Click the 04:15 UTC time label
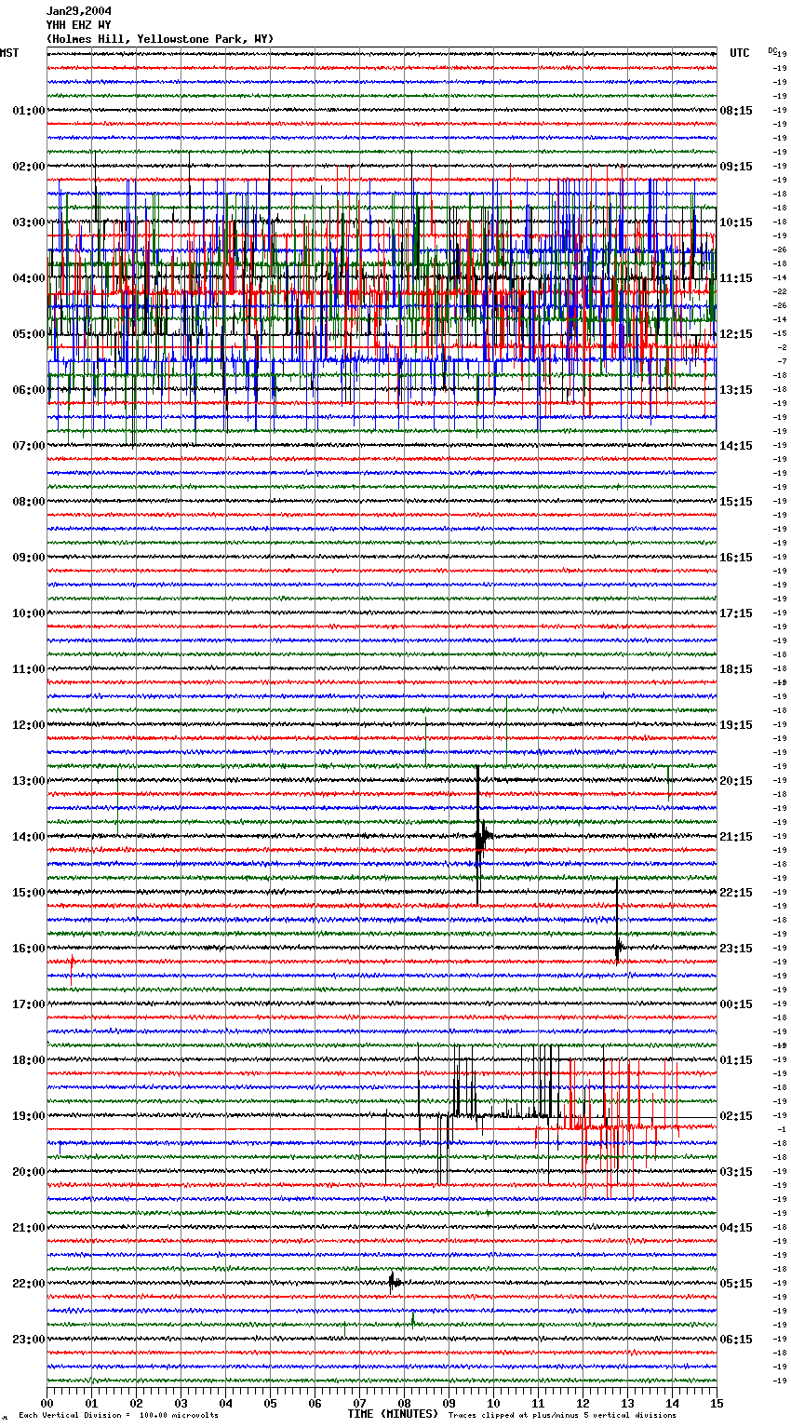The image size is (791, 1428). 736,1228
